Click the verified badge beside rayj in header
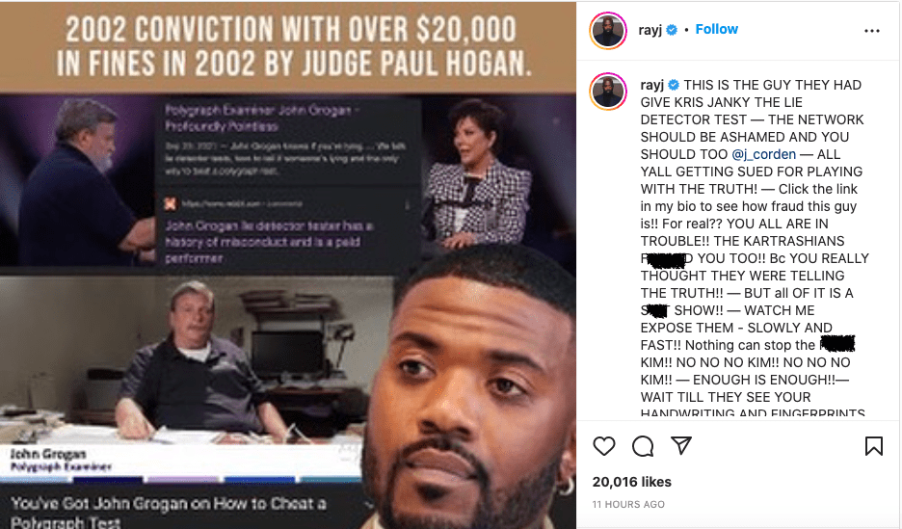 coord(672,30)
